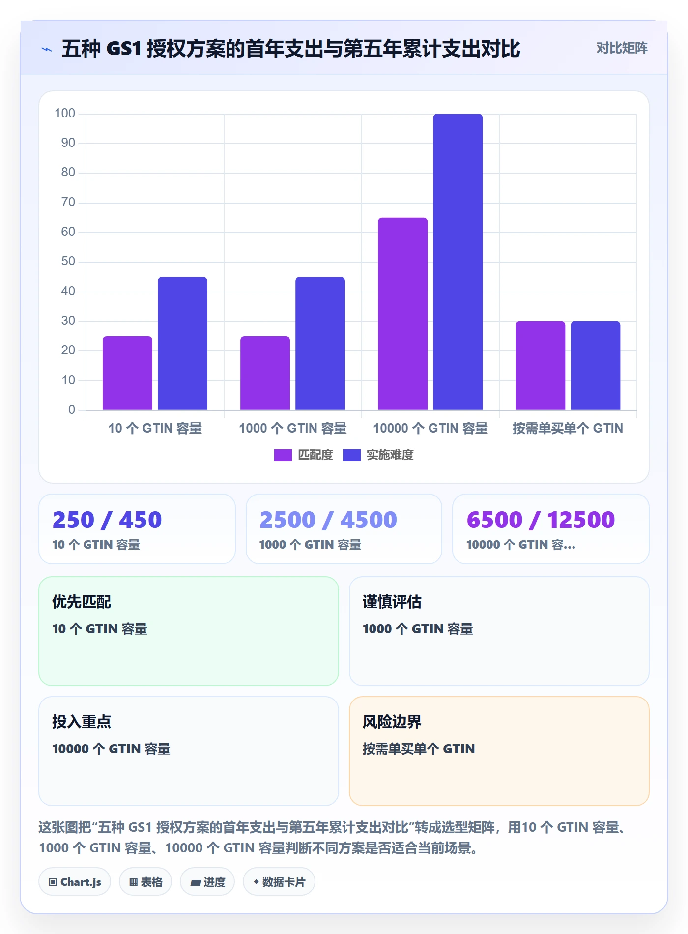688x934 pixels.
Task: Click the 风险边界 card heading
Action: click(392, 722)
